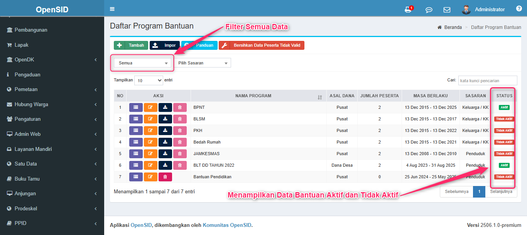Expand the Pengaturan sidebar menu
527x235 pixels.
click(x=52, y=119)
